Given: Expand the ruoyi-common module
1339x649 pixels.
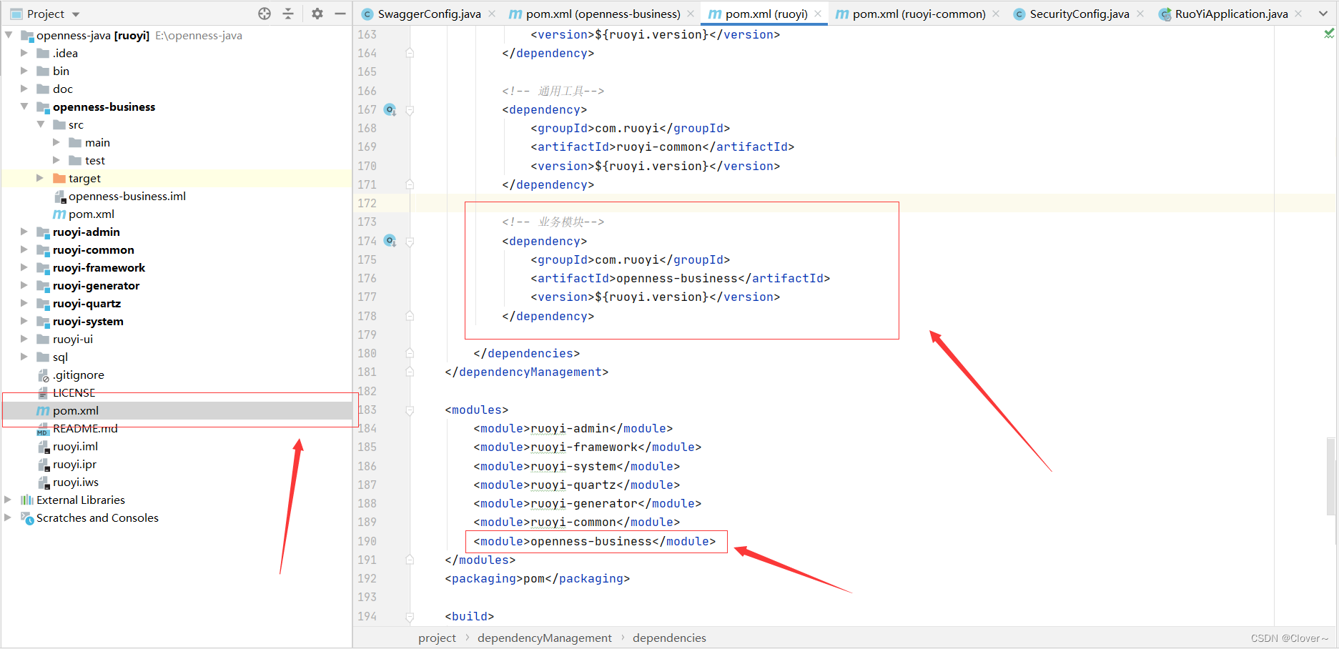Looking at the screenshot, I should tap(24, 249).
